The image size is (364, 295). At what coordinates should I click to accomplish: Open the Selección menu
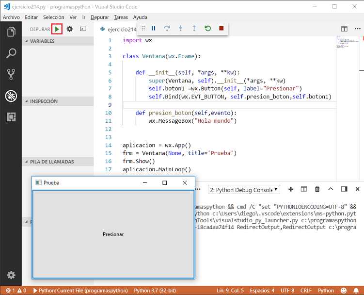54,17
